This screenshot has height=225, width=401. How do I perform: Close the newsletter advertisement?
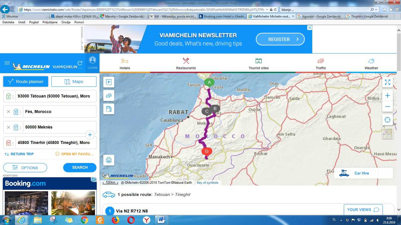pos(310,27)
